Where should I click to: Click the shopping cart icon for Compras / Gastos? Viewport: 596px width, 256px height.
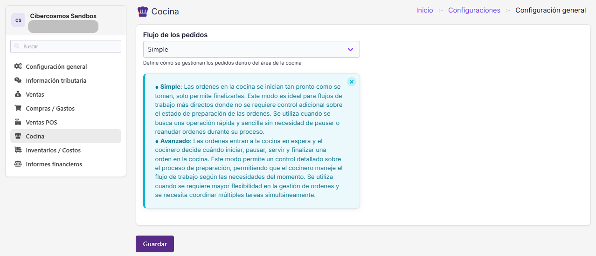[x=18, y=108]
